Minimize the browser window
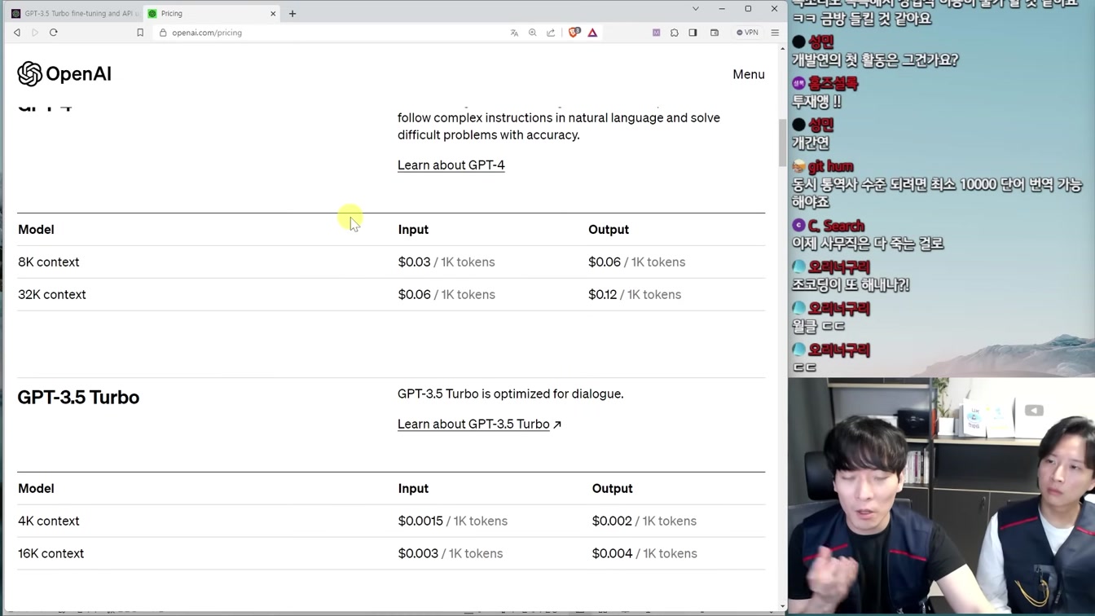 [722, 9]
